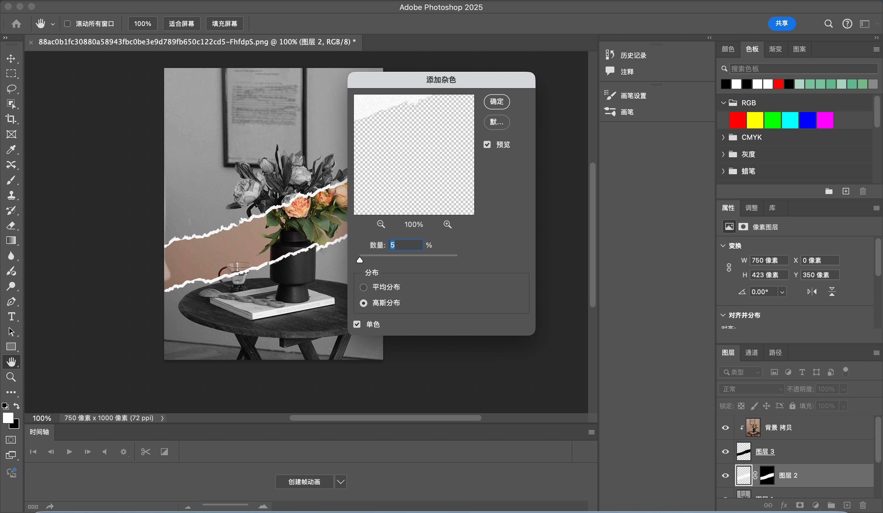Open the rotation angle dropdown arrow

coord(782,292)
